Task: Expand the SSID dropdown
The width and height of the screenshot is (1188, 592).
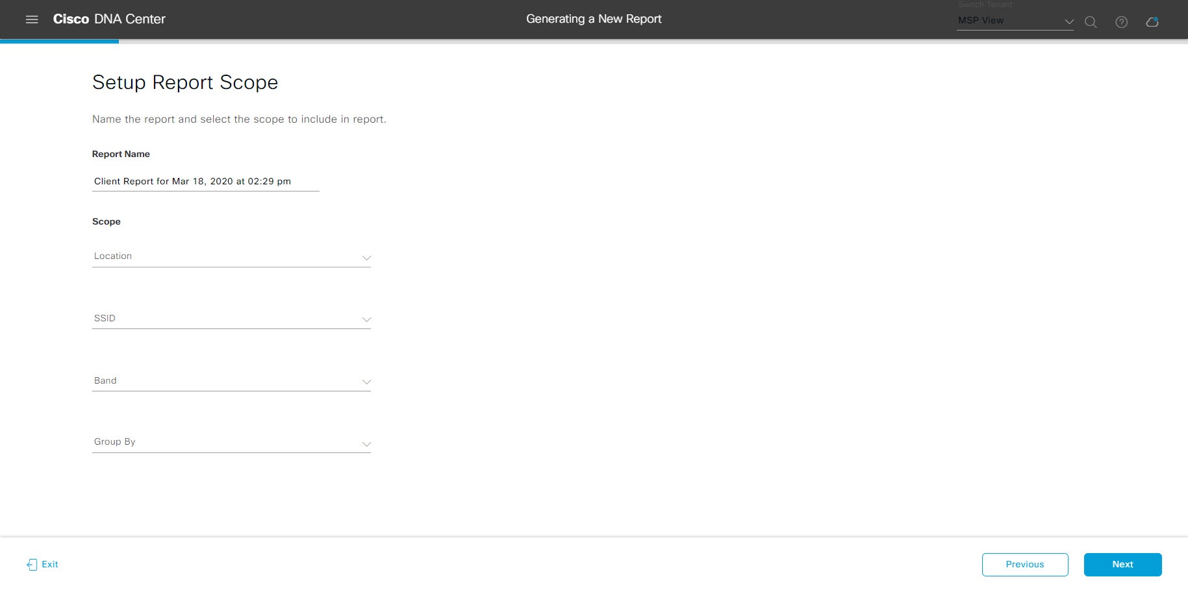Action: (x=231, y=319)
